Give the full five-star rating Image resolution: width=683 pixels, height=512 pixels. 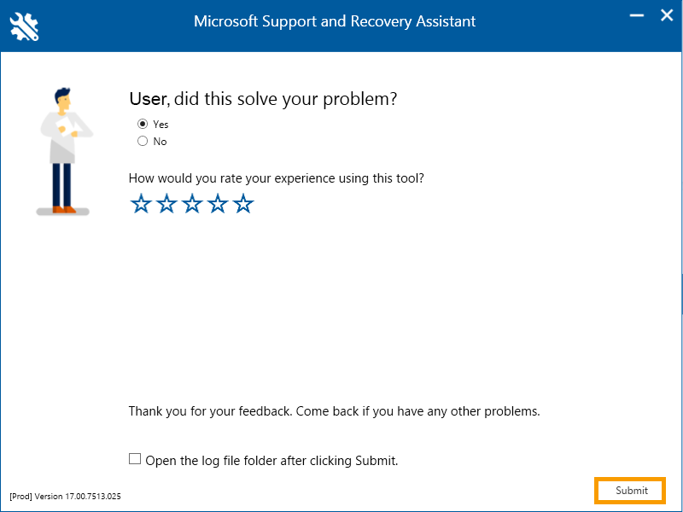point(243,203)
